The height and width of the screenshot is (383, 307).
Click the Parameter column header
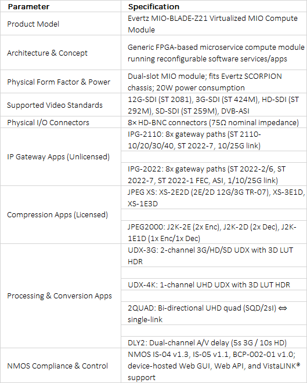(x=60, y=6)
